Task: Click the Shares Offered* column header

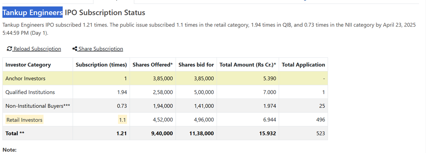Action: pyautogui.click(x=153, y=64)
